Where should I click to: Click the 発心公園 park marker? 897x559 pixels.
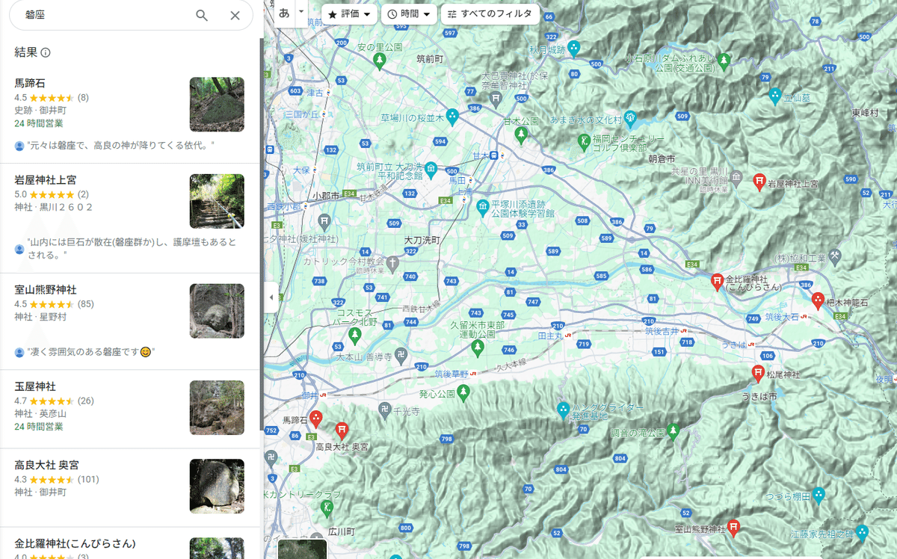(x=464, y=391)
